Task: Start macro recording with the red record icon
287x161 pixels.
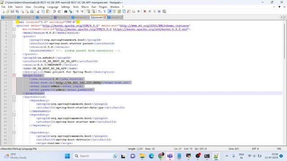Action: [x=144, y=12]
